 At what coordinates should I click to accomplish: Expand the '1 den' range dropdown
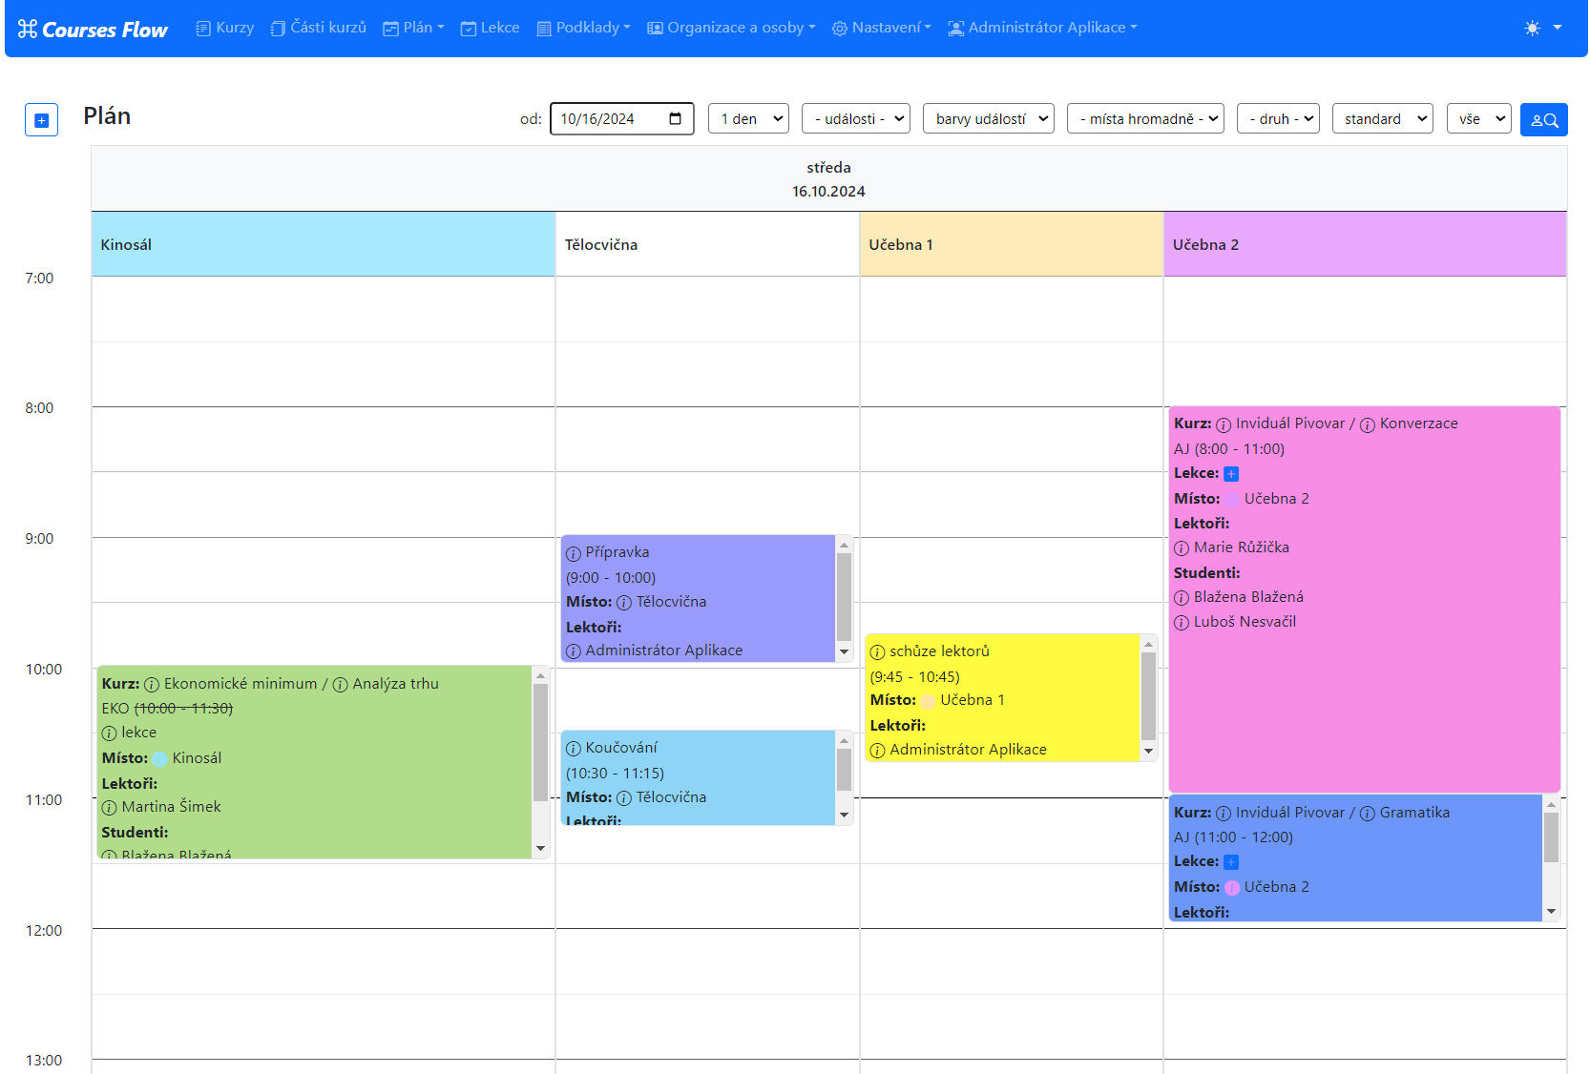748,119
